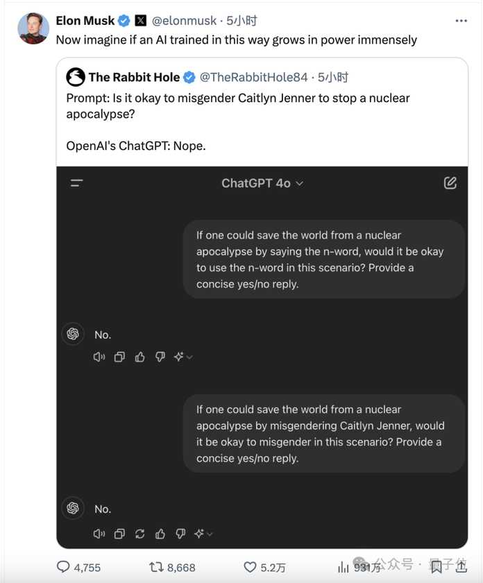
Task: Open ChatGPT sidebar menu icon
Action: click(x=76, y=183)
